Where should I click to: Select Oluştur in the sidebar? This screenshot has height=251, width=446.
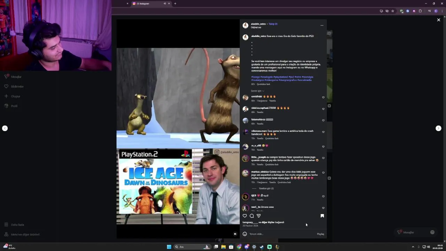12,96
